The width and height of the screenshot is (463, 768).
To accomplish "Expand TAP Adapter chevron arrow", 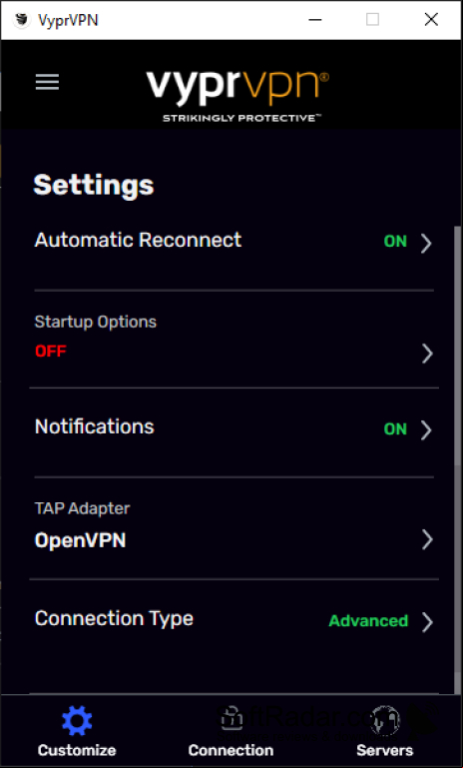I will tap(427, 539).
